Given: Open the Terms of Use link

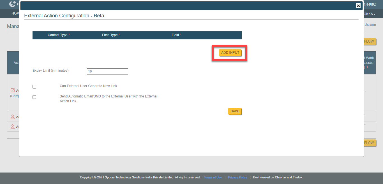Looking at the screenshot, I should 213,177.
